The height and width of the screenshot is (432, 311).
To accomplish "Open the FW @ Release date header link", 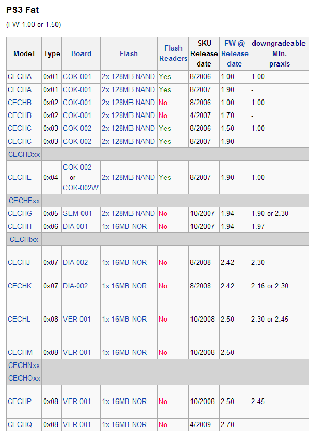I will pos(235,54).
